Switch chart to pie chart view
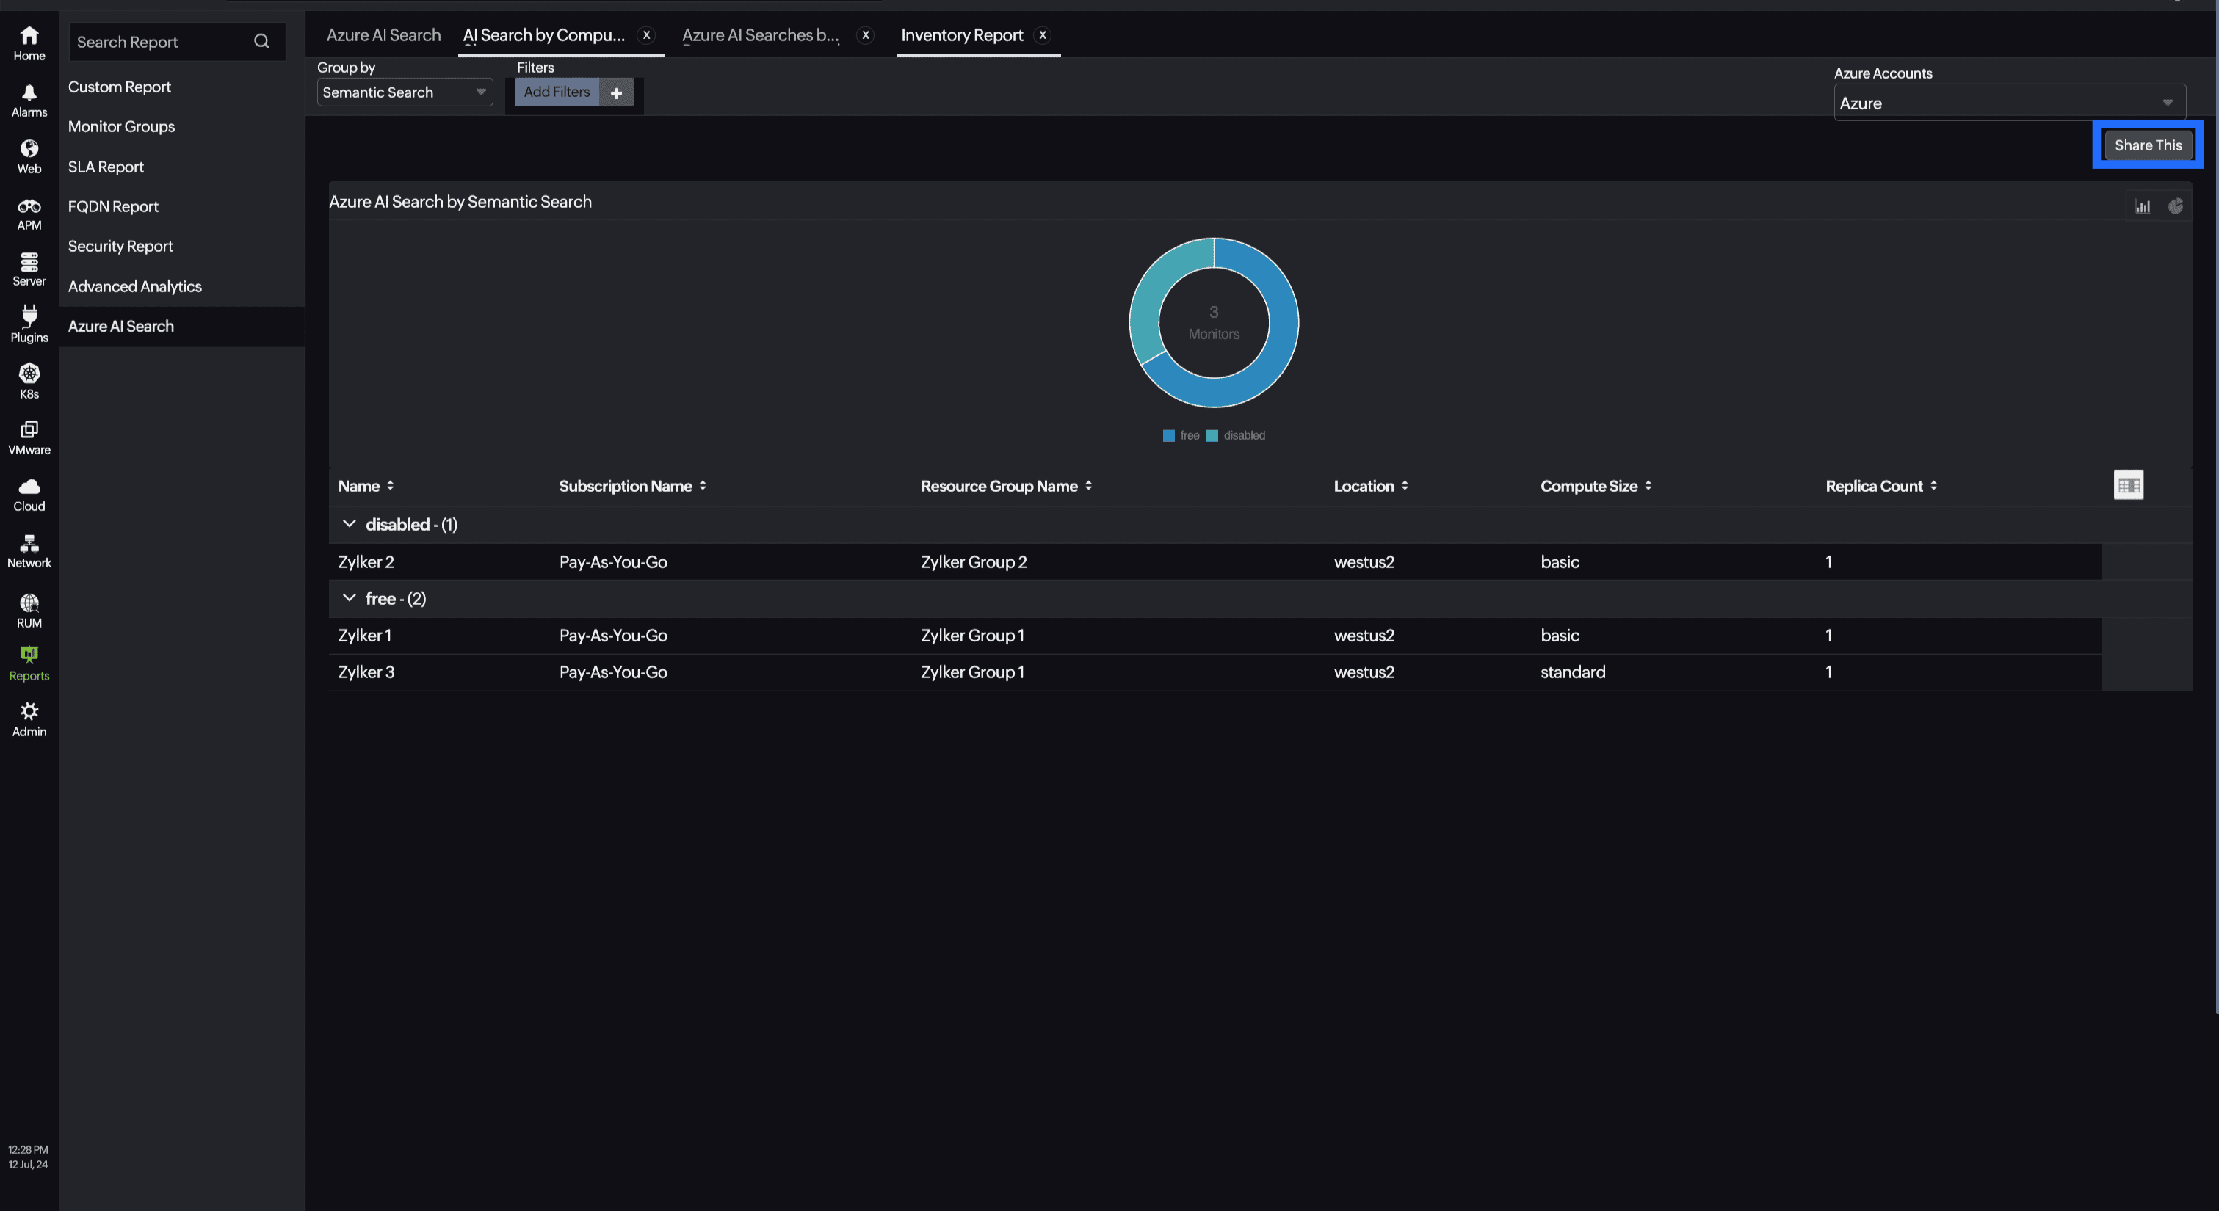Screen dimensions: 2219x1211 pyautogui.click(x=2176, y=206)
